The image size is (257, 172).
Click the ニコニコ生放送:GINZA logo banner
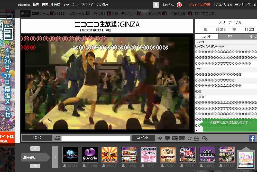(x=107, y=26)
